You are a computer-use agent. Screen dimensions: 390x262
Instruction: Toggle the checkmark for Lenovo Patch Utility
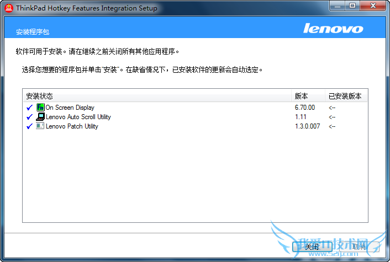coord(29,126)
